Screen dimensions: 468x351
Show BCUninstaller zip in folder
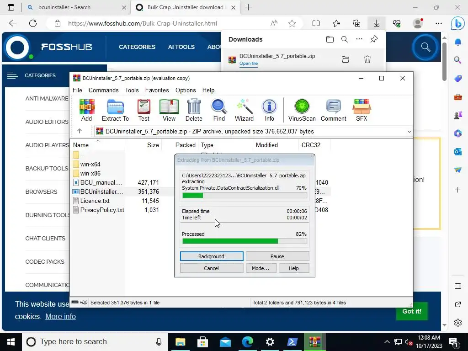point(346,59)
